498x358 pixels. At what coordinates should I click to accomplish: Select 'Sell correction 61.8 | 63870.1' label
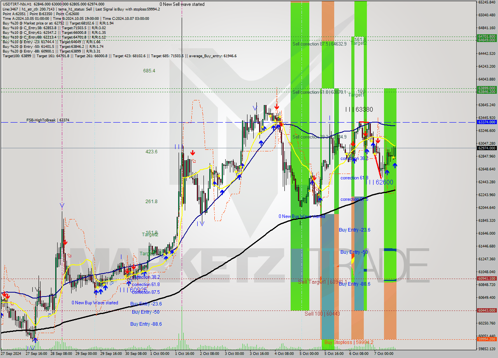coord(319,92)
